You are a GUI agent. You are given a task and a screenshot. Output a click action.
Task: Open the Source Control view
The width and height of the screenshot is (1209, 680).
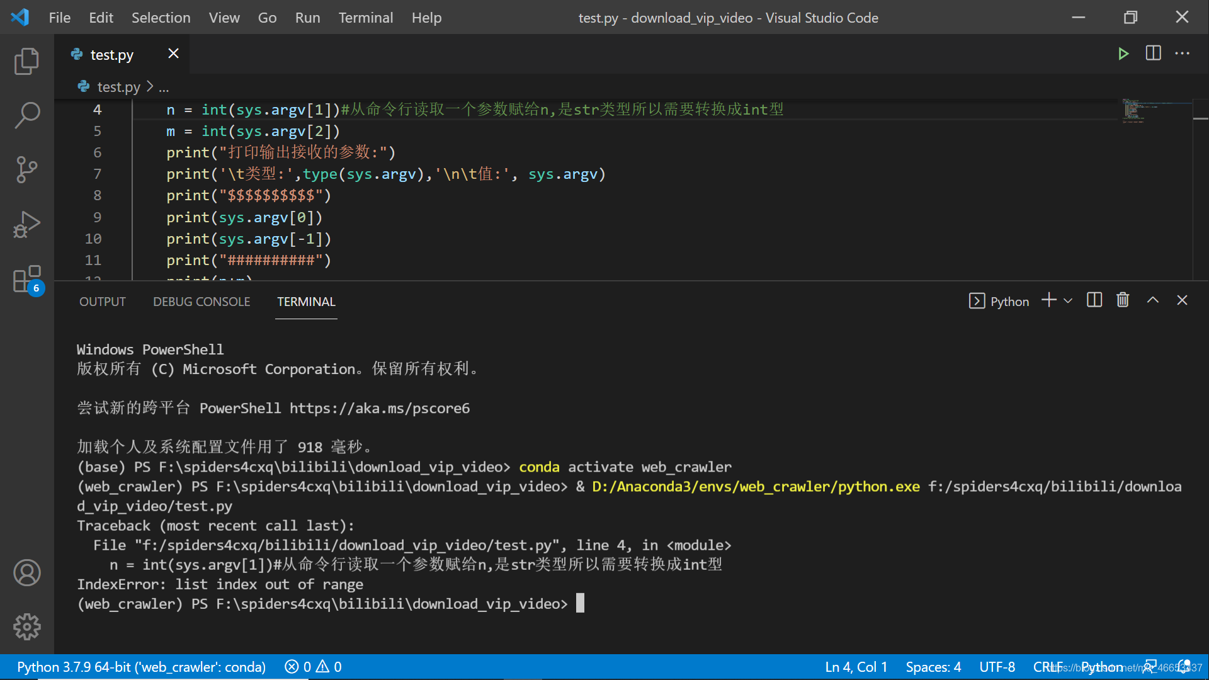(26, 169)
